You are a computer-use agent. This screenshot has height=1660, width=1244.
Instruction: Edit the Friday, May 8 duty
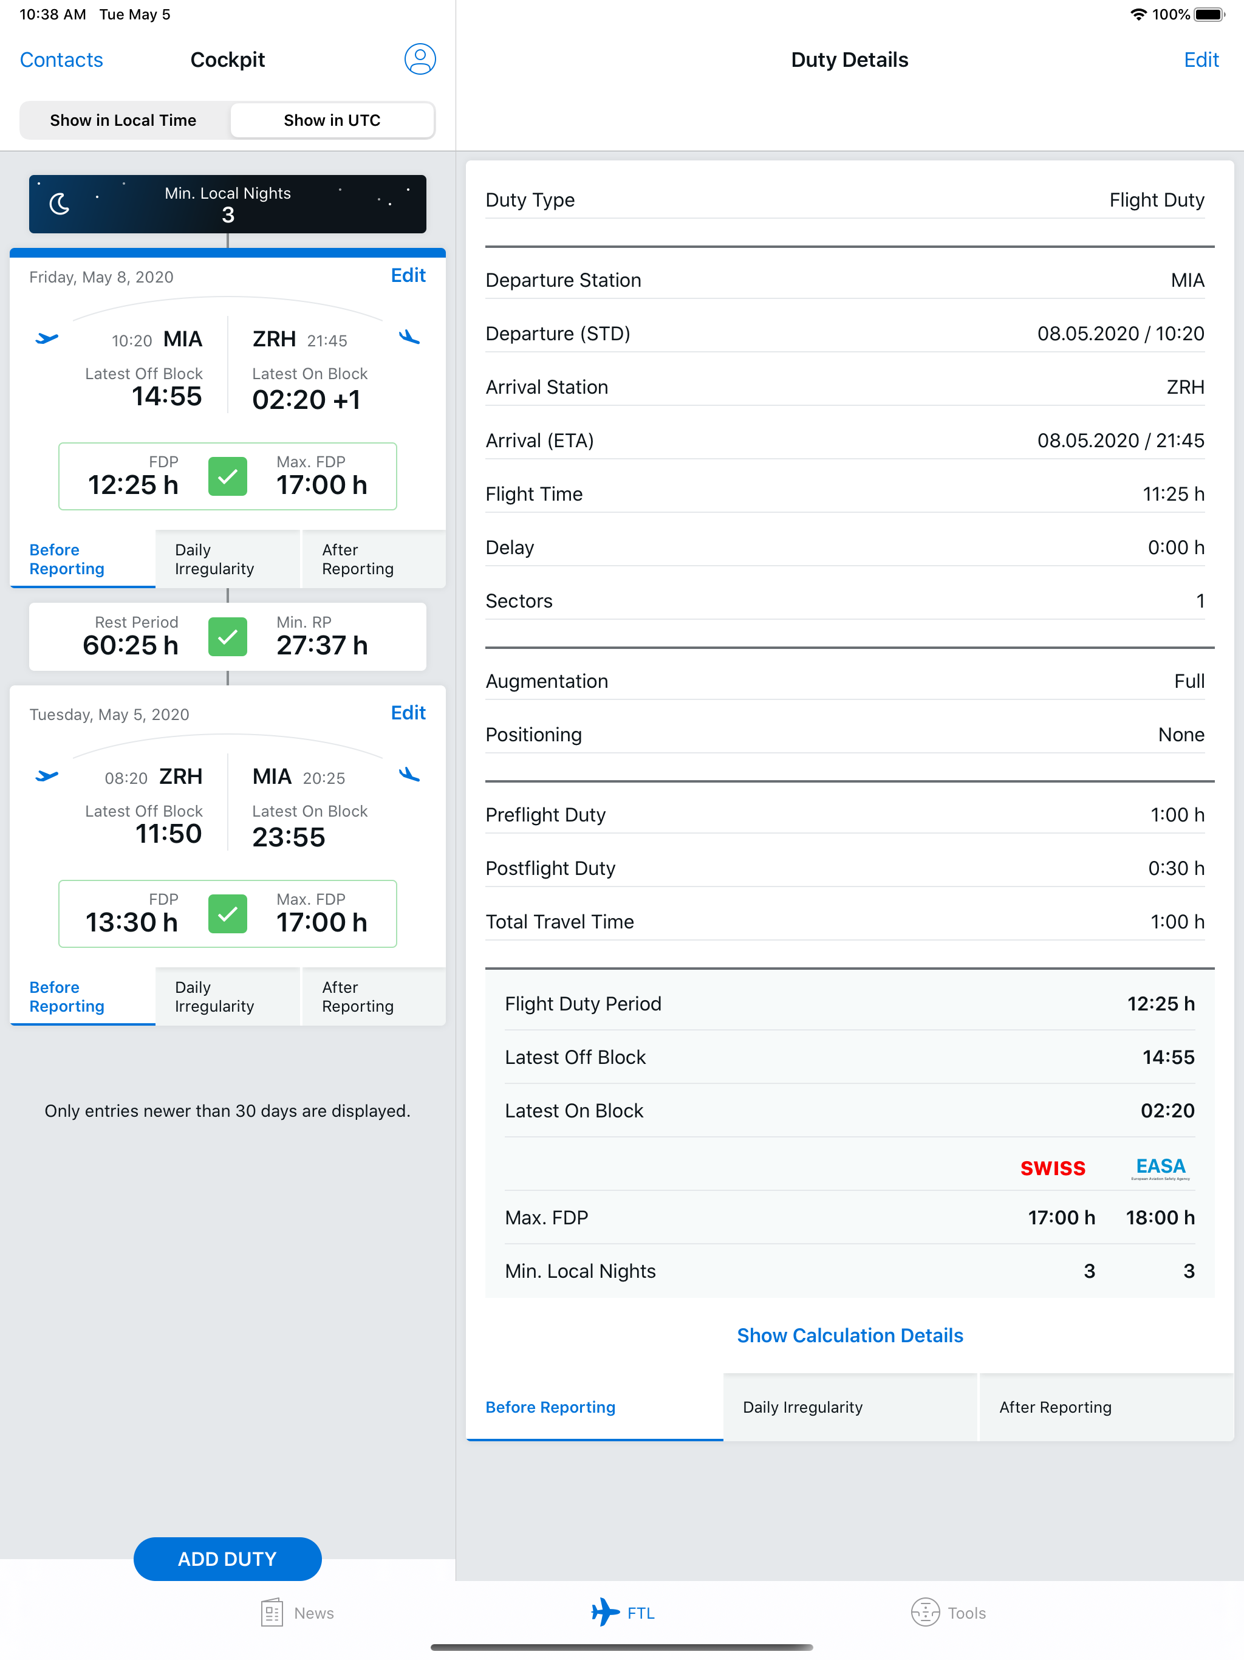point(408,275)
